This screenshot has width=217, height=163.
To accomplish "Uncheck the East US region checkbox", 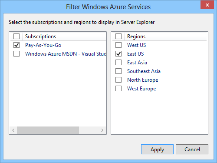I will 118,54.
